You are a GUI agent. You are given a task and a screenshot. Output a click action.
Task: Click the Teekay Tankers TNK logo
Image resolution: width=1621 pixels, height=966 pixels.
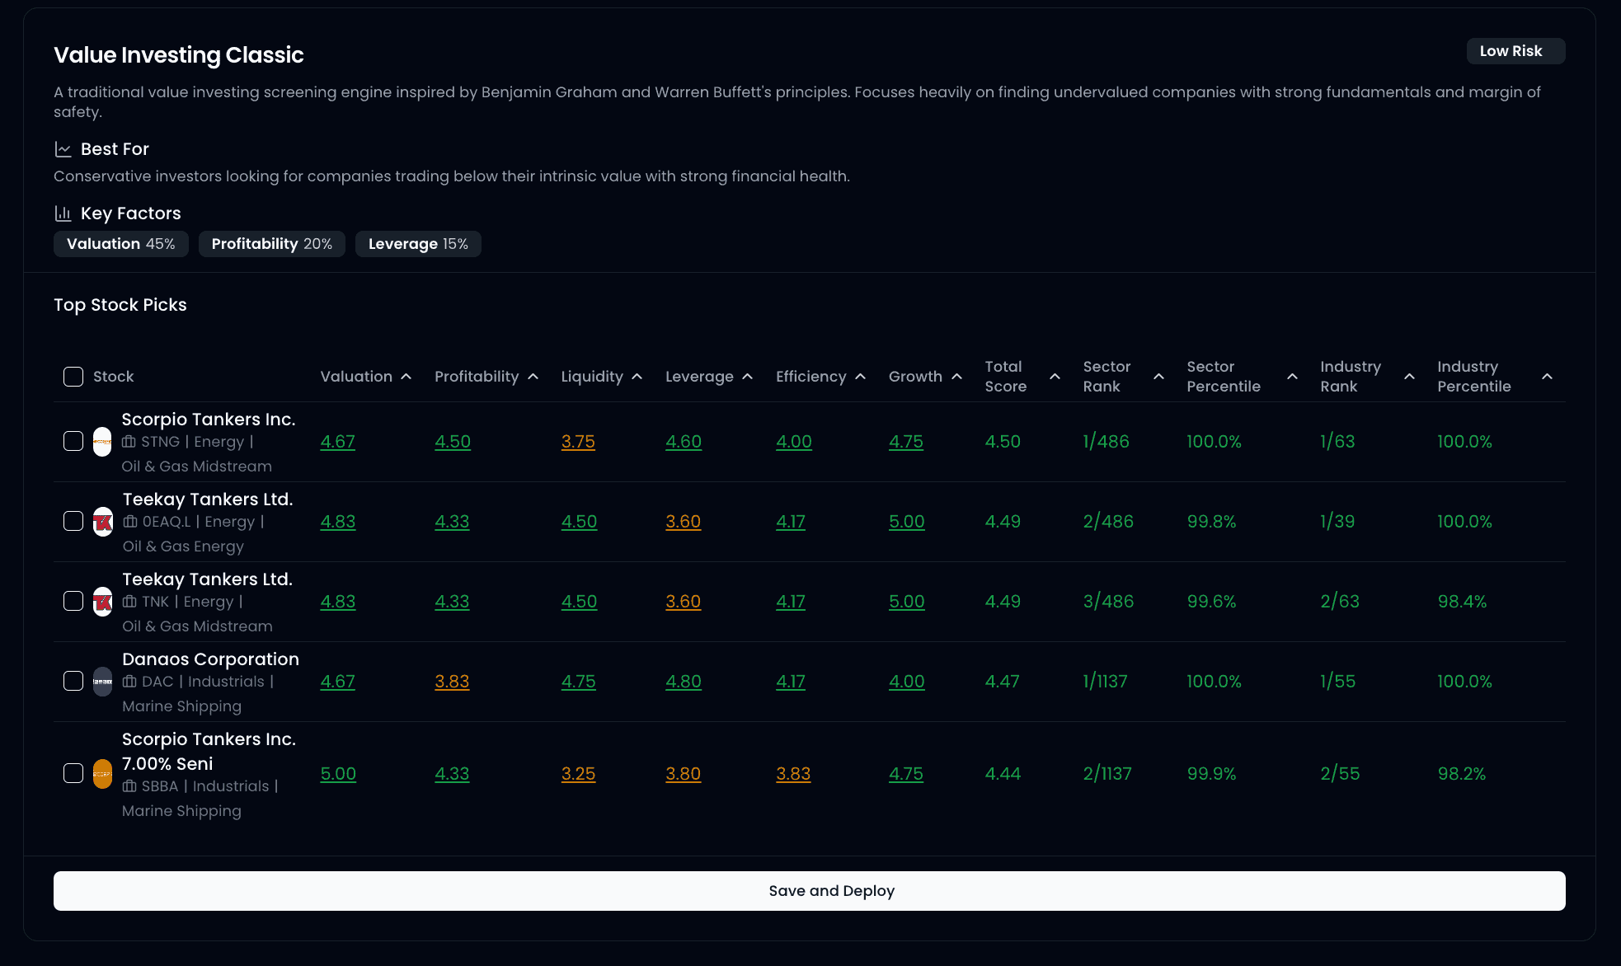pyautogui.click(x=102, y=602)
